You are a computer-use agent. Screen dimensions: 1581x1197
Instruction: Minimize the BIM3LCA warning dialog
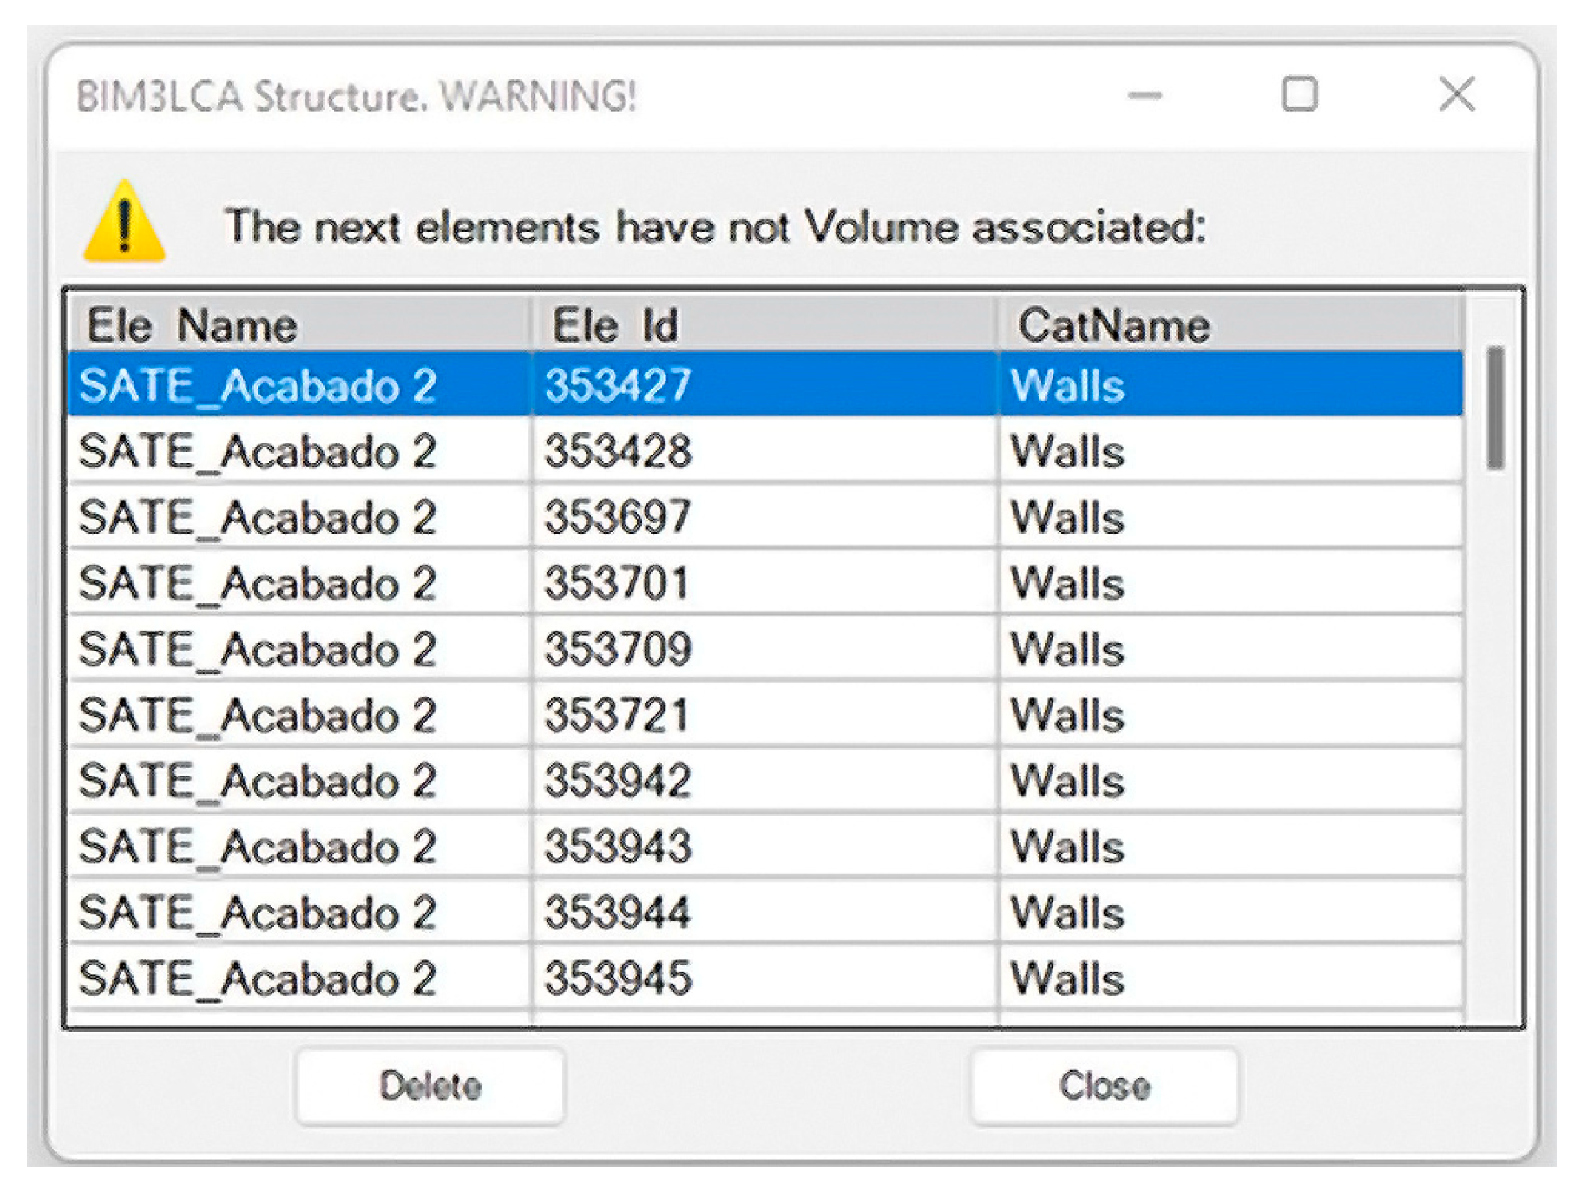point(1144,95)
